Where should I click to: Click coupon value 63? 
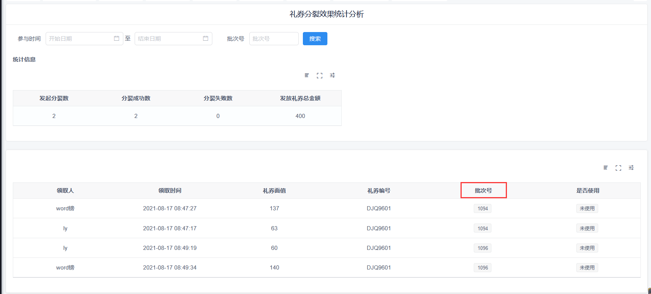(x=274, y=228)
